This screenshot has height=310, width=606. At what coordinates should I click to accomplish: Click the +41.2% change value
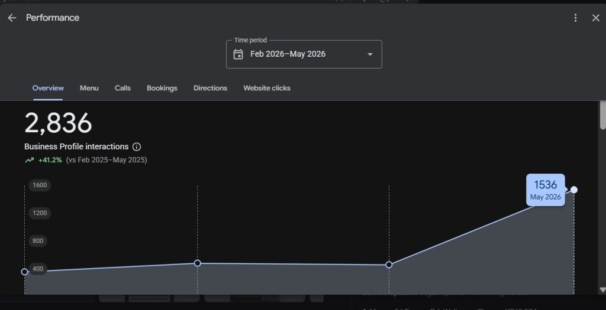coord(50,160)
